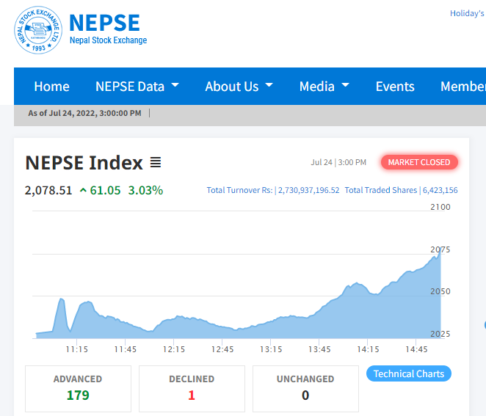This screenshot has width=486, height=416.
Task: Open the Home menu item
Action: (x=51, y=87)
